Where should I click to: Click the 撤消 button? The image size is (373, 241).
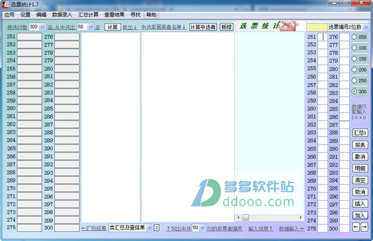coord(360,157)
